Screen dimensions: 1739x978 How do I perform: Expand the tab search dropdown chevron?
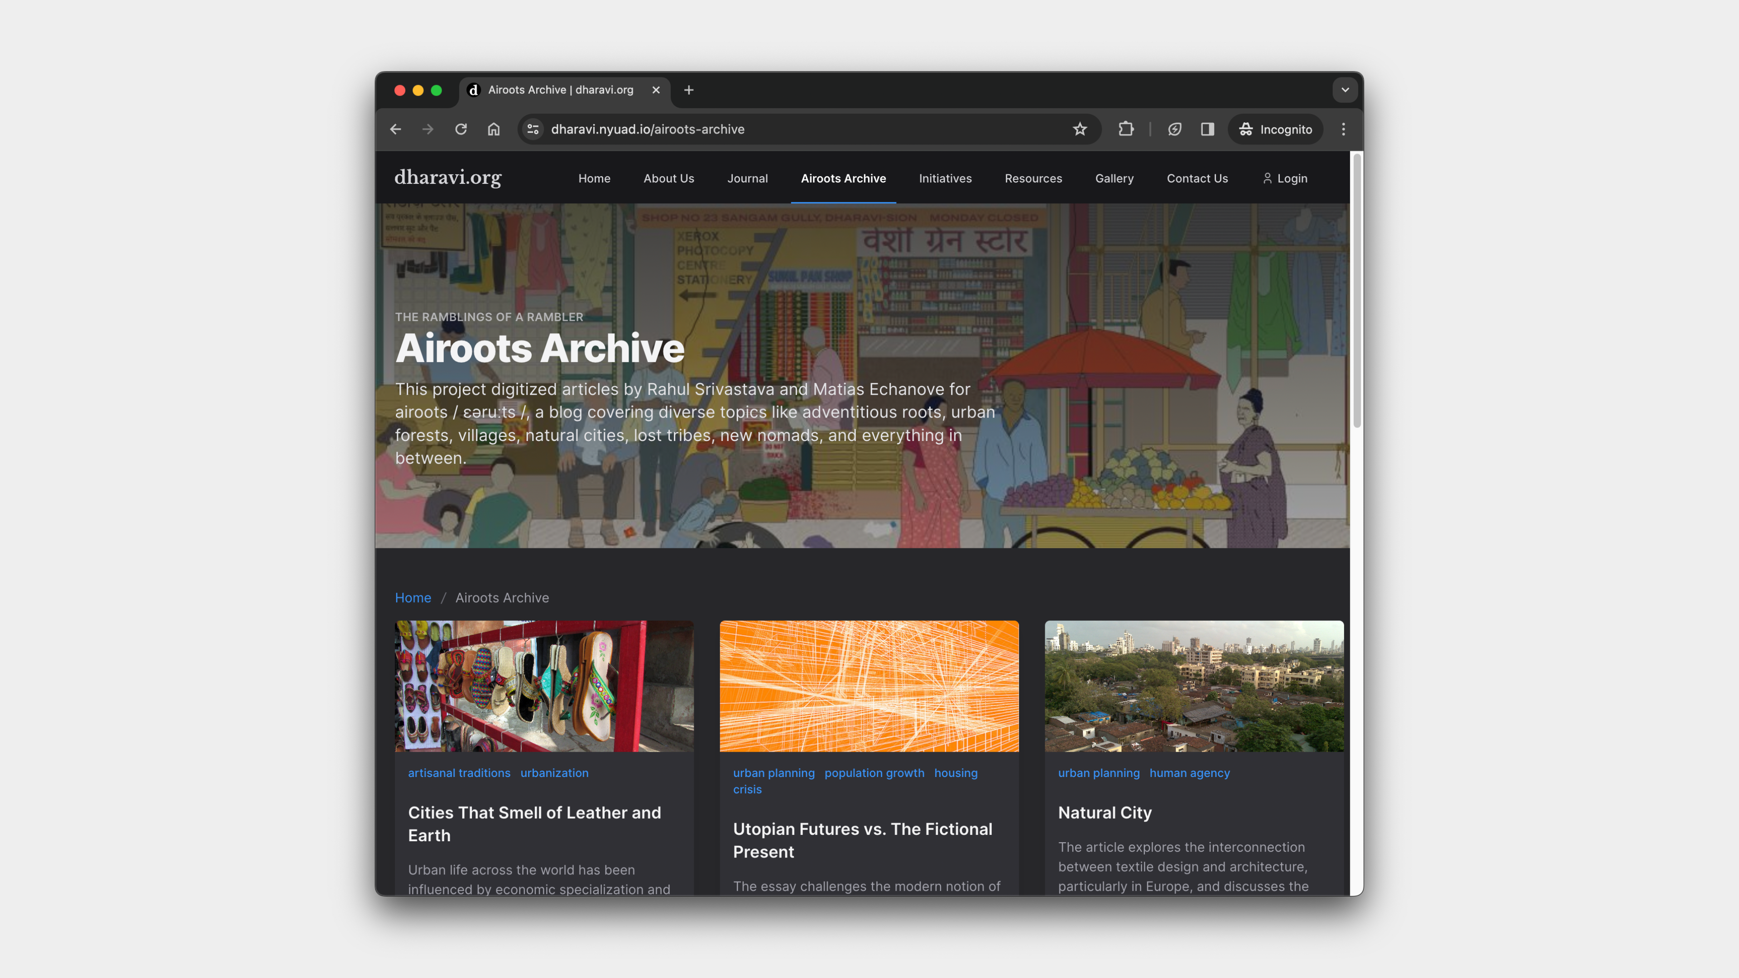coord(1345,90)
